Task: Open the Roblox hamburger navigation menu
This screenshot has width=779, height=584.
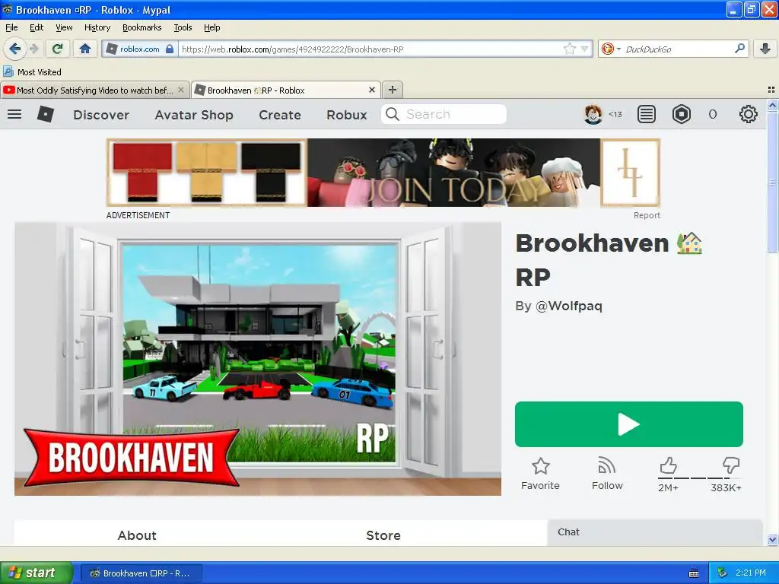Action: tap(14, 114)
